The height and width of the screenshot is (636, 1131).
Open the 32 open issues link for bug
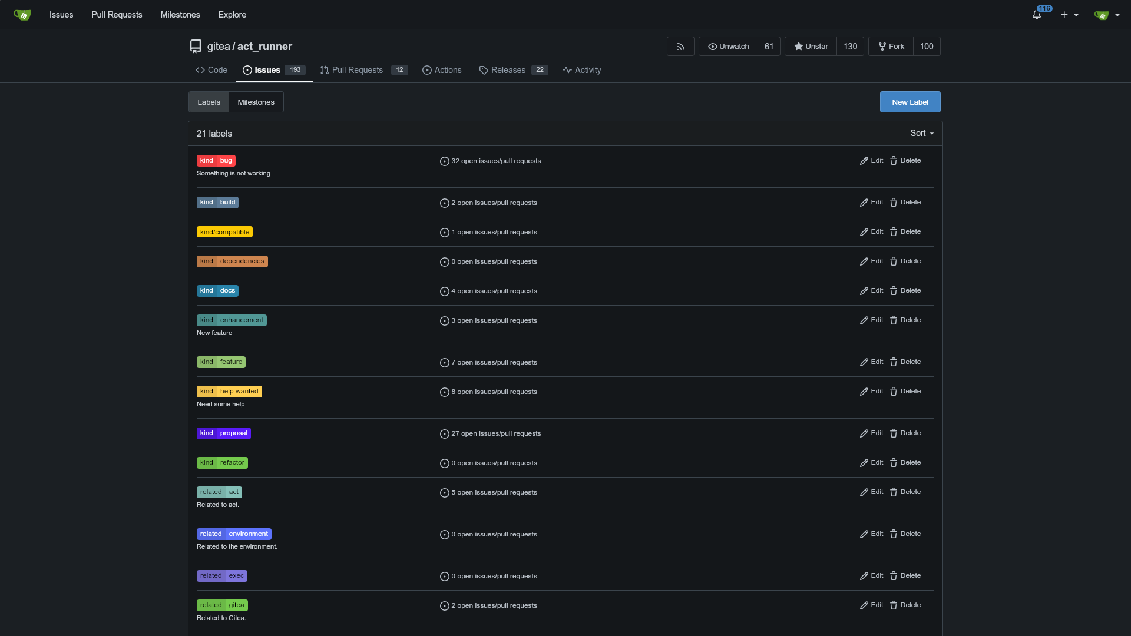(495, 161)
